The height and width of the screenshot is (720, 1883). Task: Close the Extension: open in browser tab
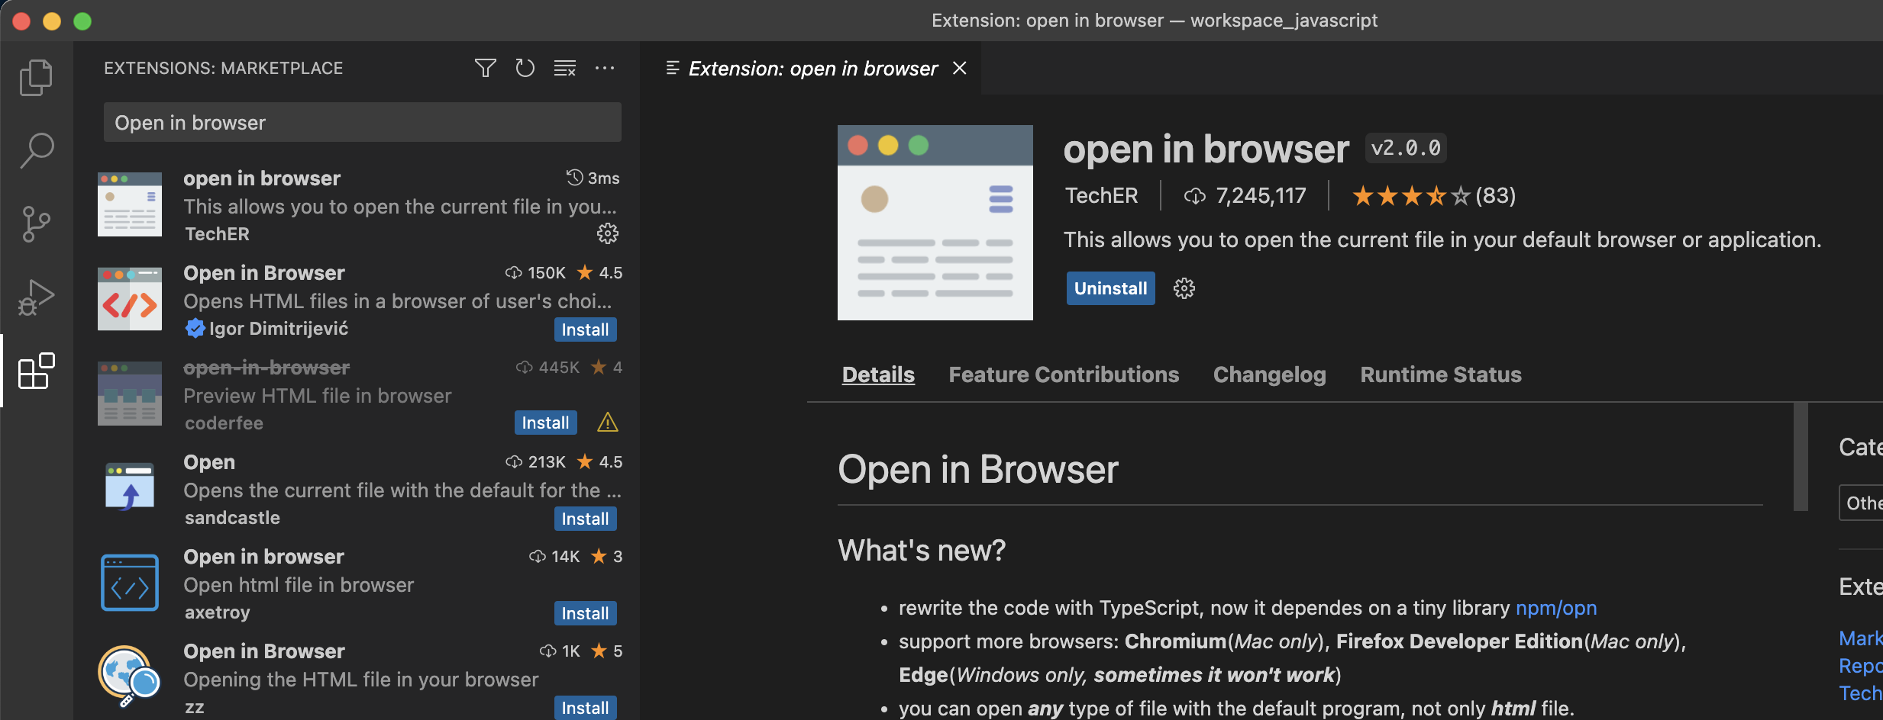coord(960,68)
